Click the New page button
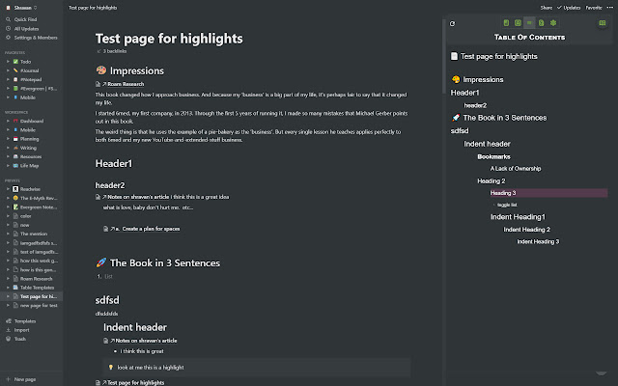This screenshot has width=618, height=386. tap(25, 379)
